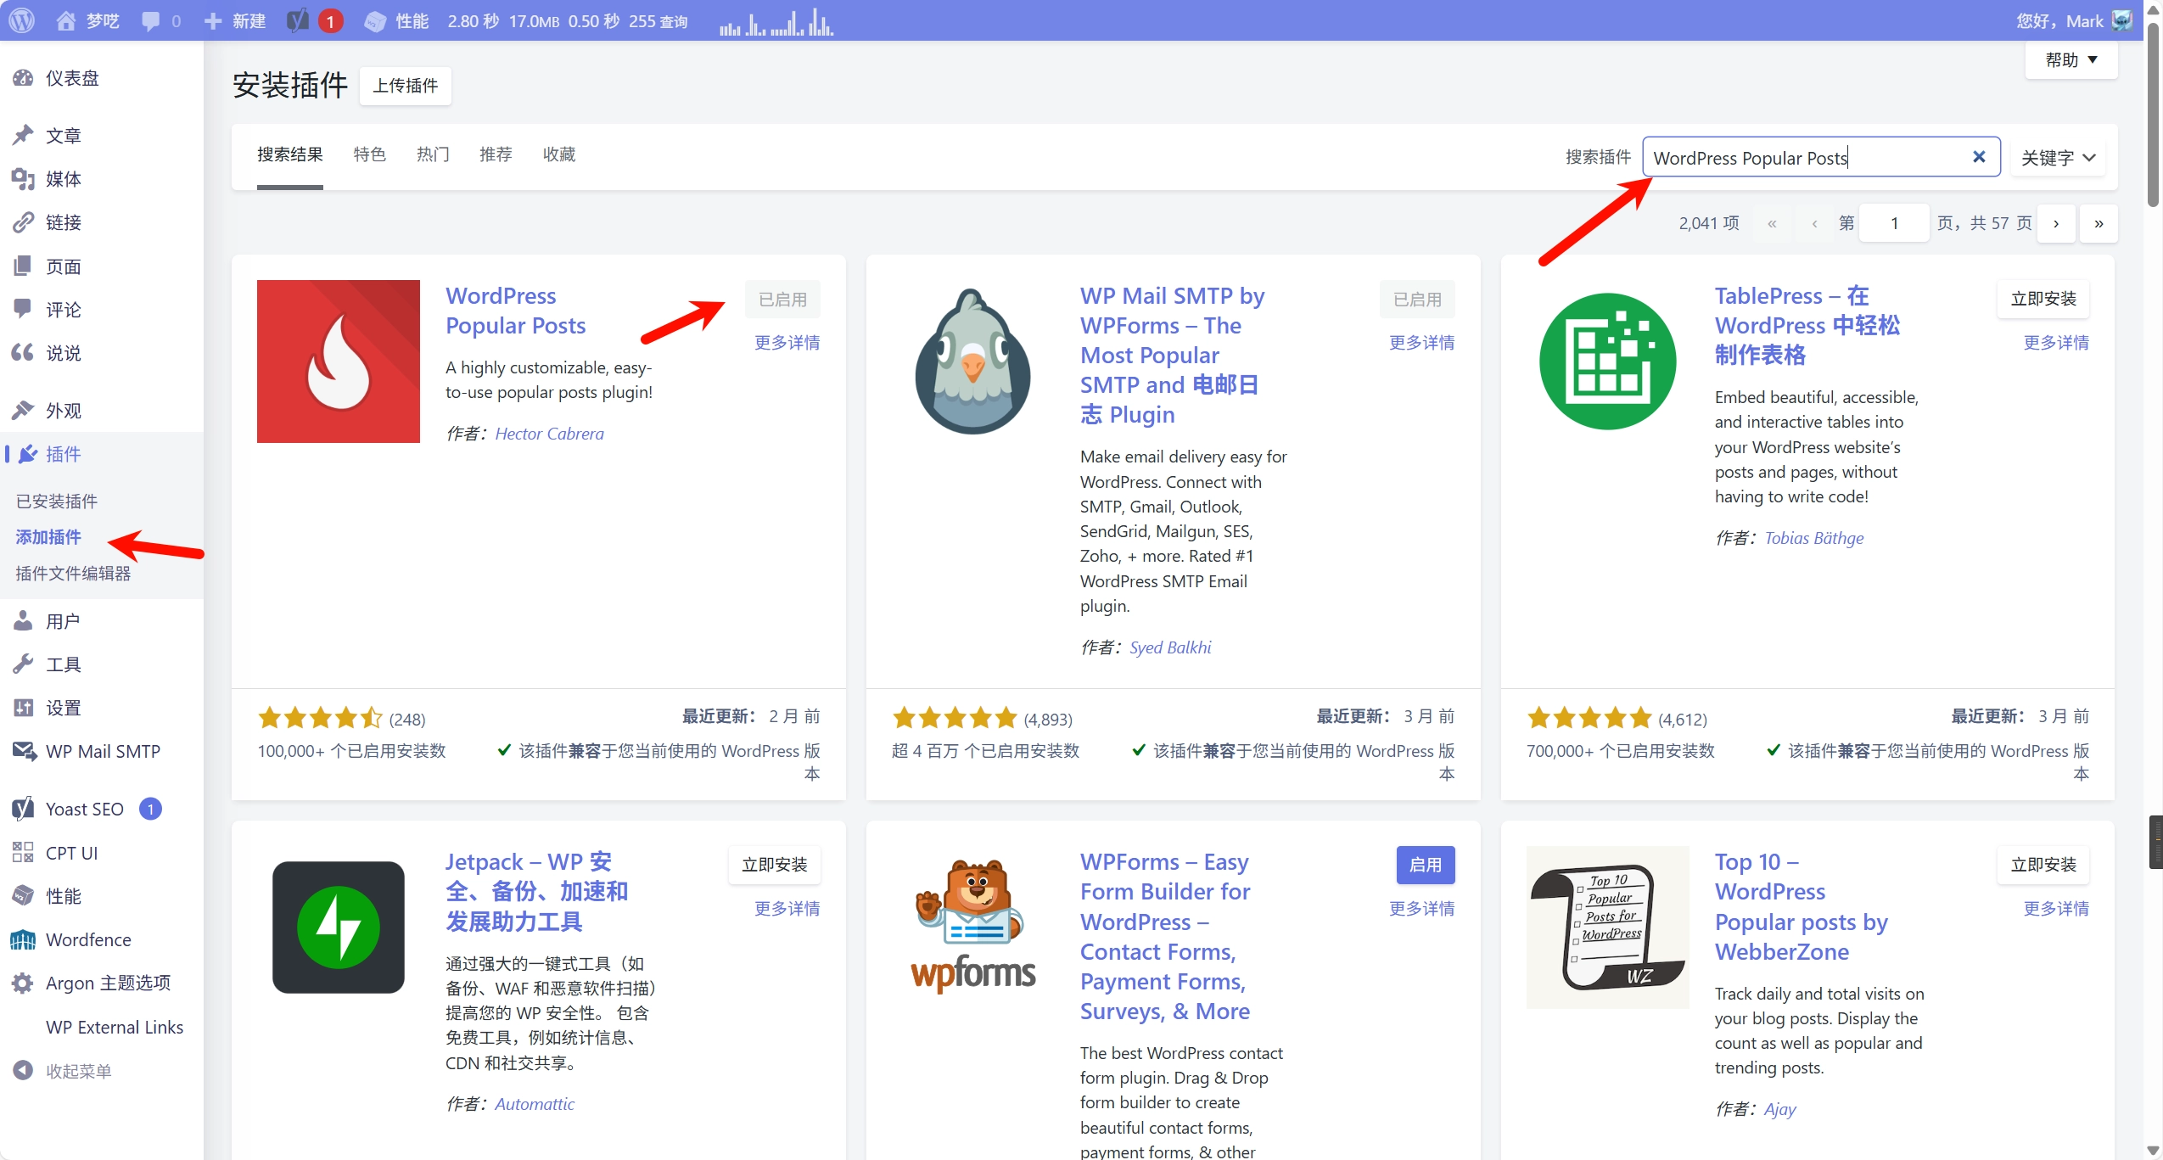
Task: Open Argon 主题选项 gear icon
Action: (23, 983)
